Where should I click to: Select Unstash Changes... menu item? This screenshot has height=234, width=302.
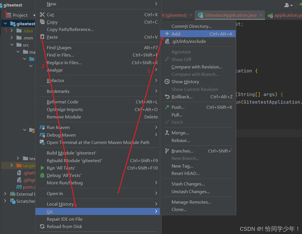pos(198,192)
